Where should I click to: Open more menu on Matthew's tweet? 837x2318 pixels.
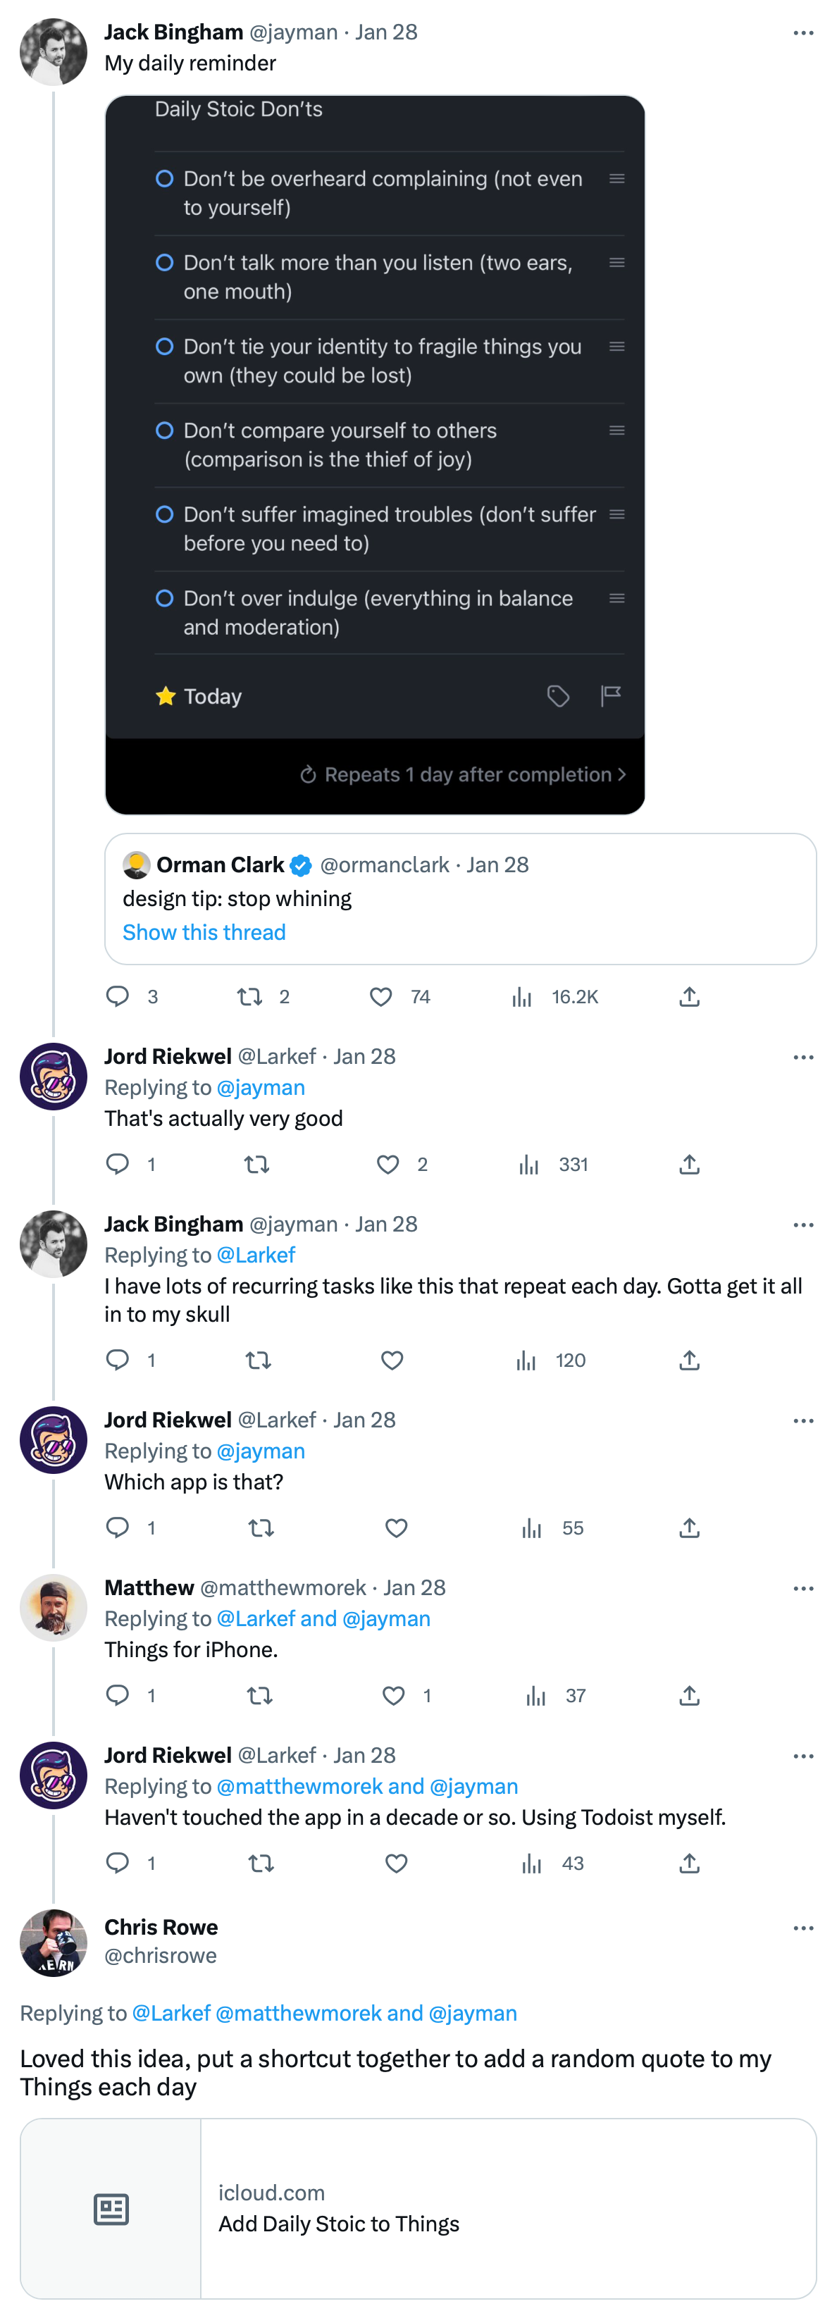point(802,1589)
